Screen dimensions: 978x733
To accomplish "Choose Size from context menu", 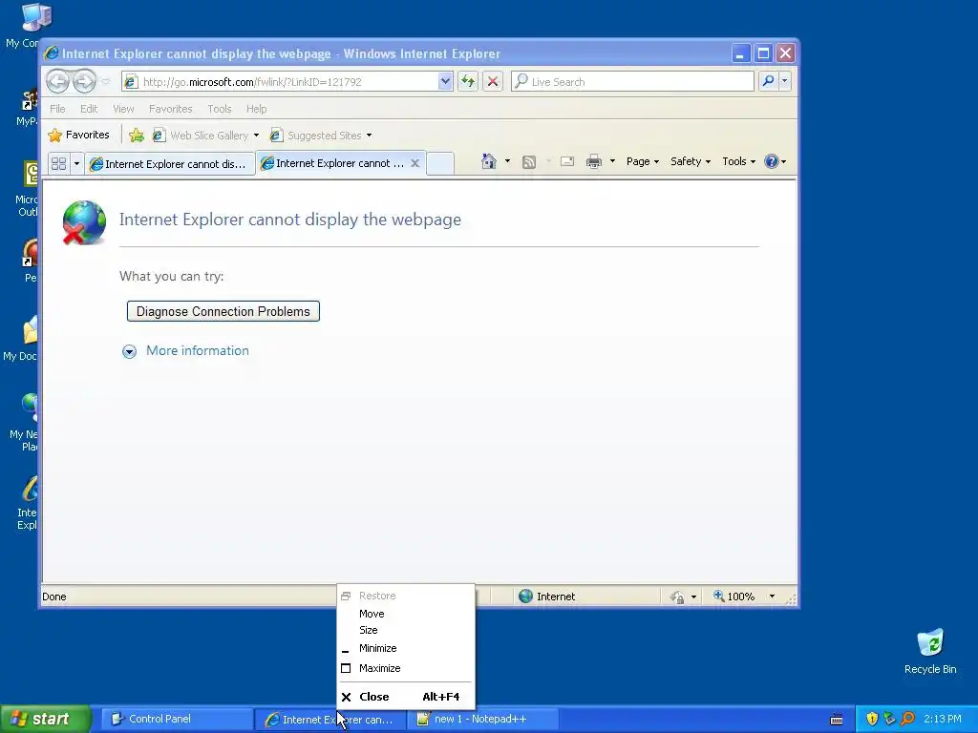I will pyautogui.click(x=405, y=630).
